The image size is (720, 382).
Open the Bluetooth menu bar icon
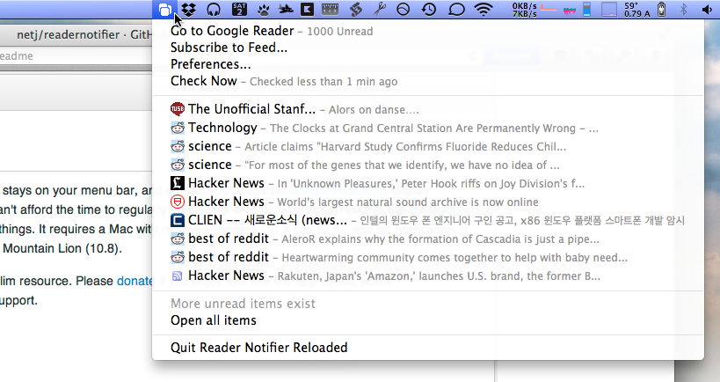[x=683, y=9]
